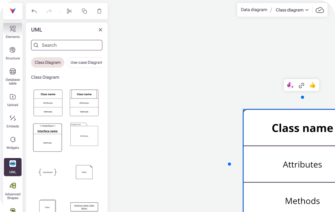
Task: Open the Class diagram breadcrumb dropdown
Action: (x=292, y=10)
